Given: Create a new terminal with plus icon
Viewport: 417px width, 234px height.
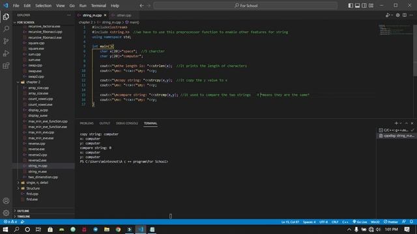Looking at the screenshot, I should point(396,123).
